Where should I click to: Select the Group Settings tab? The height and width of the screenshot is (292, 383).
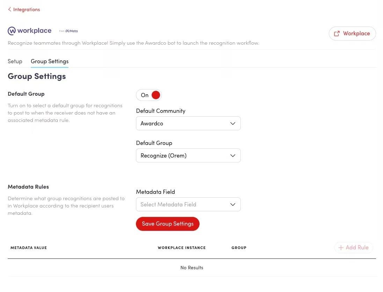click(50, 61)
